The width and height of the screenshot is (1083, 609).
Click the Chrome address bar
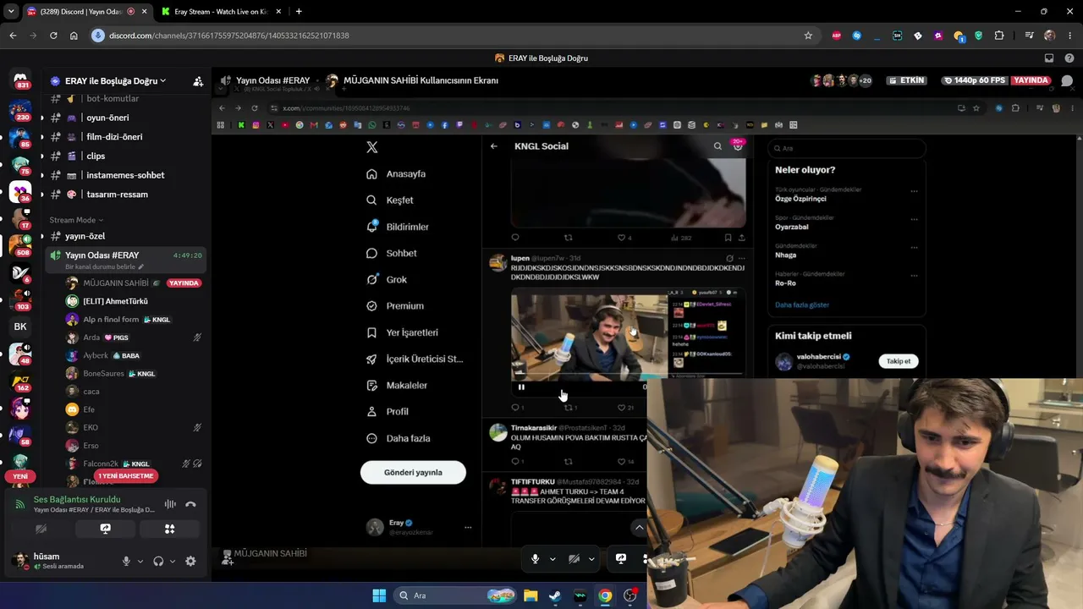tap(452, 36)
